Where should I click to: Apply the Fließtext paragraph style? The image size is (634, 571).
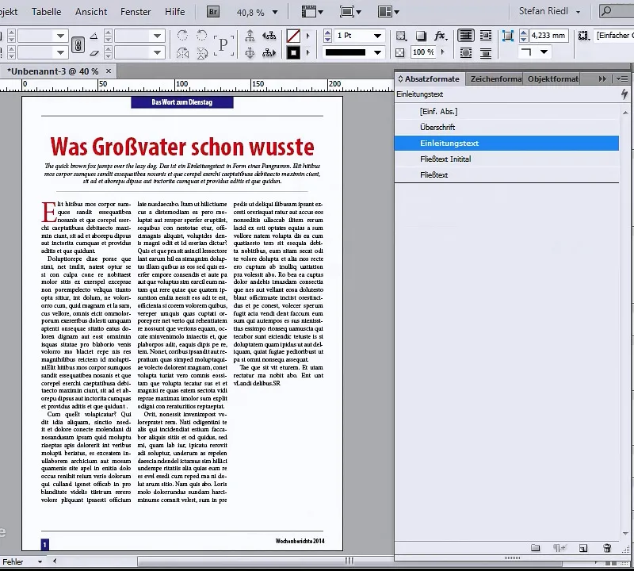[x=506, y=174]
